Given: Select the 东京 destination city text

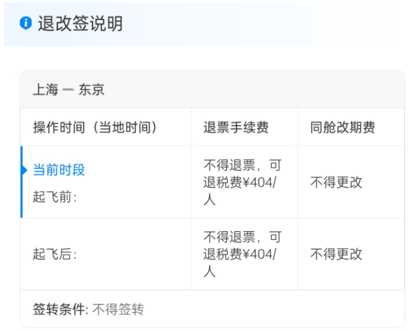Looking at the screenshot, I should coord(92,90).
